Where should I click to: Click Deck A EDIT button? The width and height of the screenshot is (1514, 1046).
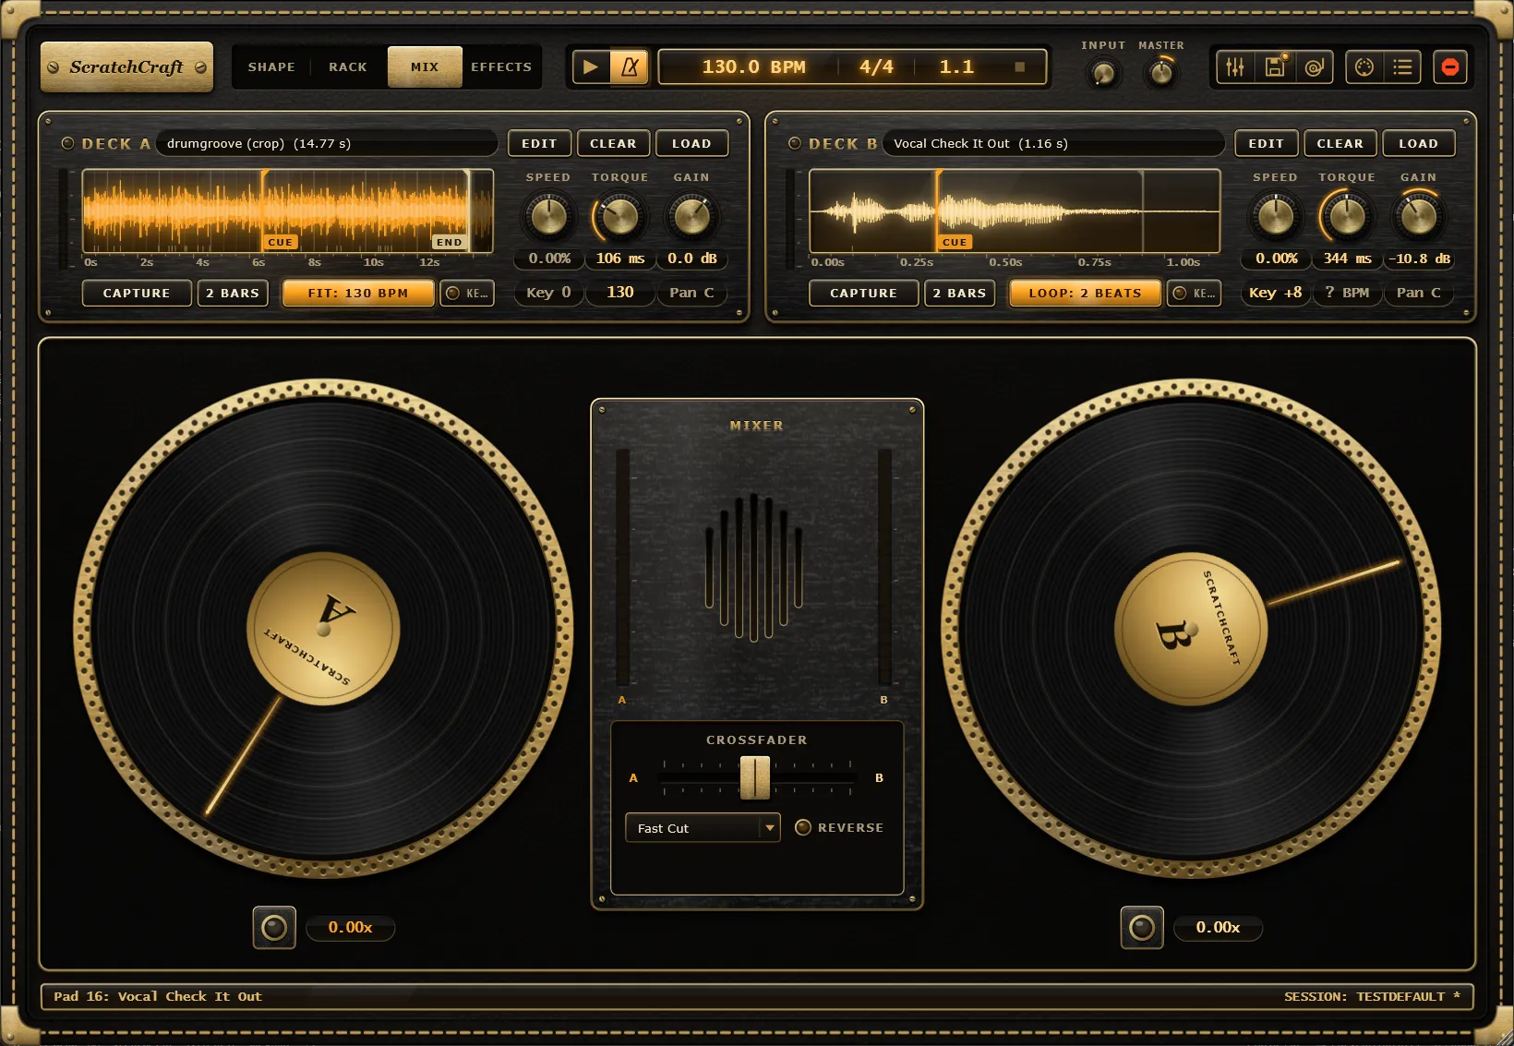(x=539, y=144)
